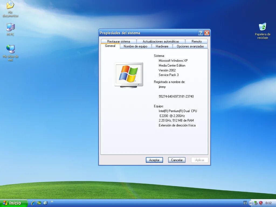Expand the Quick Launch overflow chevron
The image size is (276, 207).
pyautogui.click(x=52, y=202)
